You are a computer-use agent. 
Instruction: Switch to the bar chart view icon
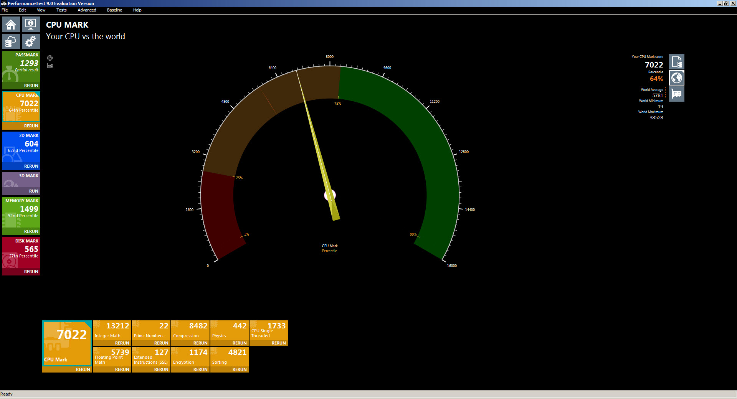point(50,66)
